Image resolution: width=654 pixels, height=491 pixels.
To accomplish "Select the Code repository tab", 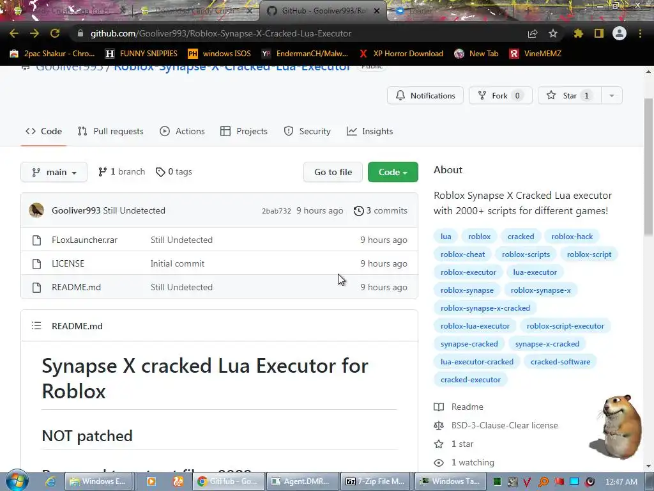I will [x=43, y=131].
